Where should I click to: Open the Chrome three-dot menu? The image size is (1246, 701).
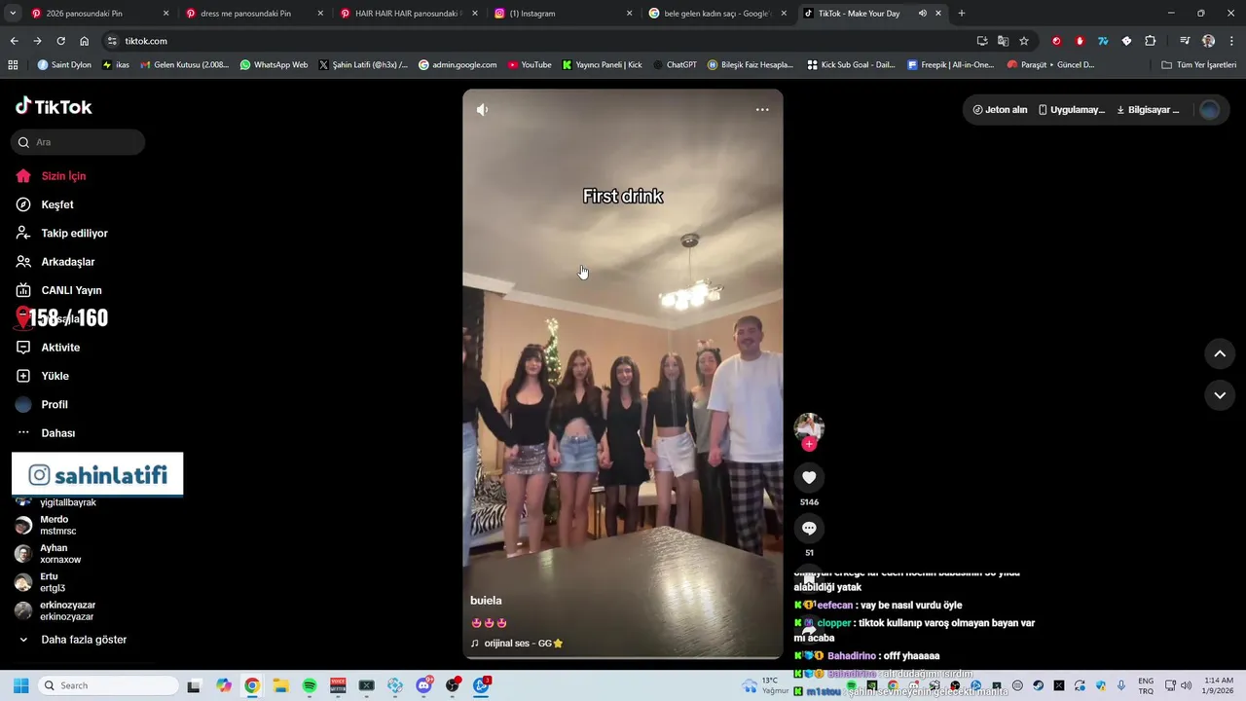1231,41
